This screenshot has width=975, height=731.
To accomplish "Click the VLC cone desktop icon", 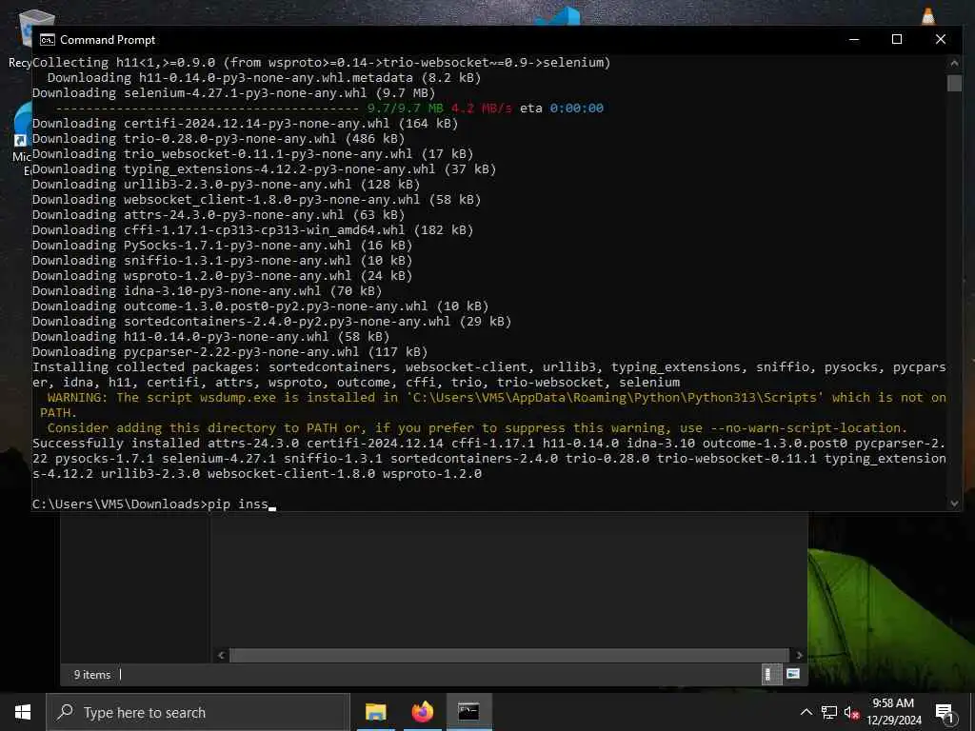I will 927,16.
